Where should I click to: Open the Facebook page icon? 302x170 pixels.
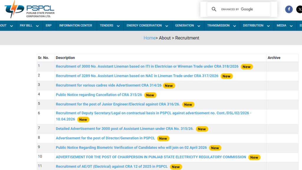[x=289, y=9]
